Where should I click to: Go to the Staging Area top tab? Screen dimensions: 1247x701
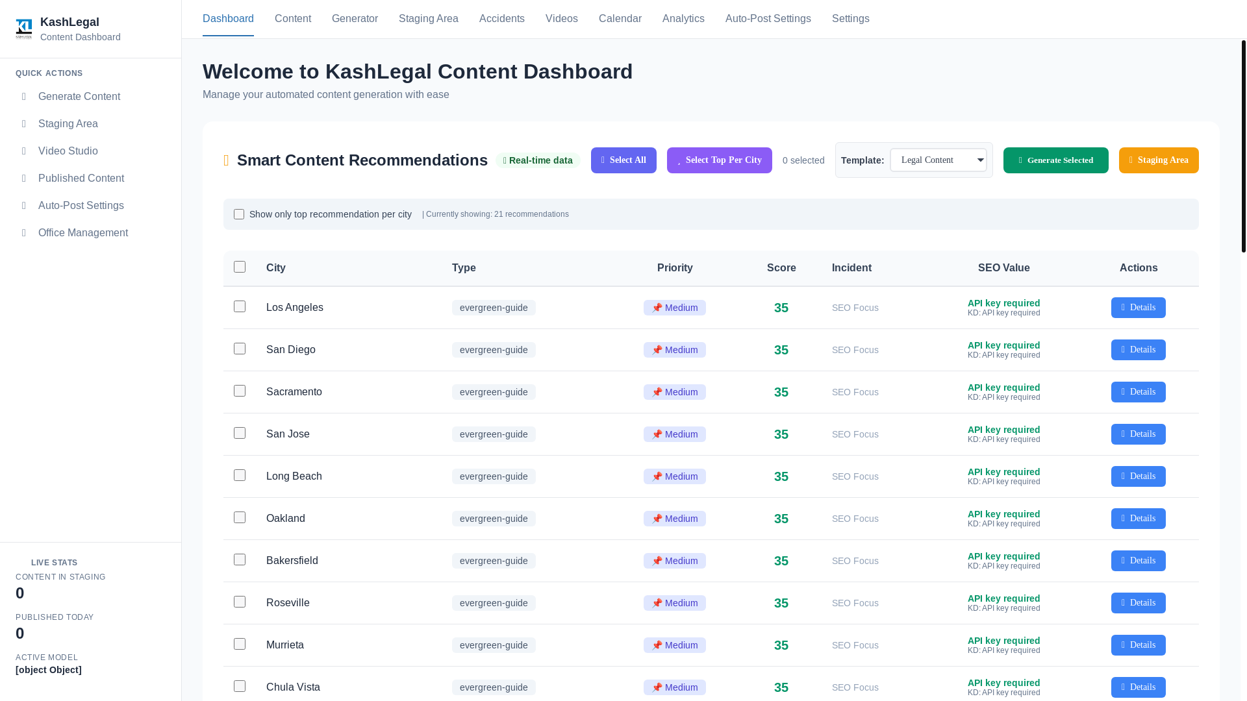click(429, 19)
